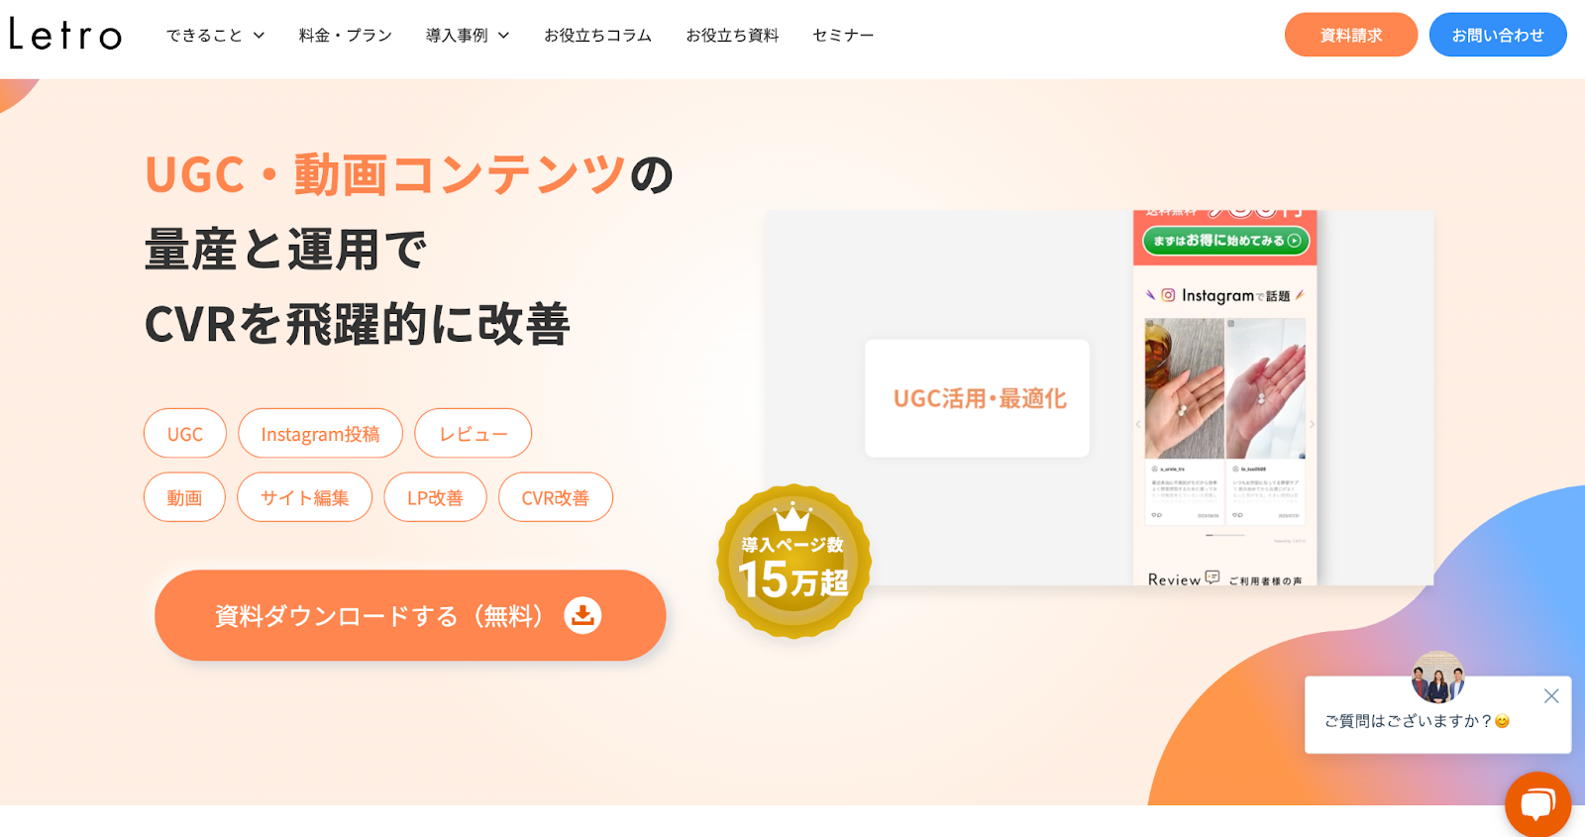Screen dimensions: 1585x837
Task: Select the Instagram投稿 tag
Action: point(320,434)
